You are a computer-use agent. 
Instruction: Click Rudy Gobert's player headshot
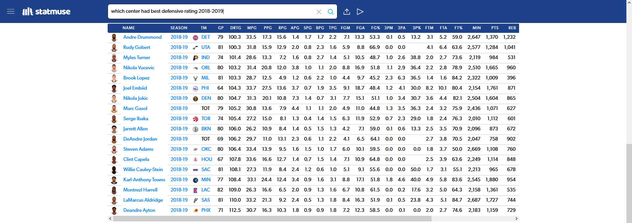[x=114, y=48]
